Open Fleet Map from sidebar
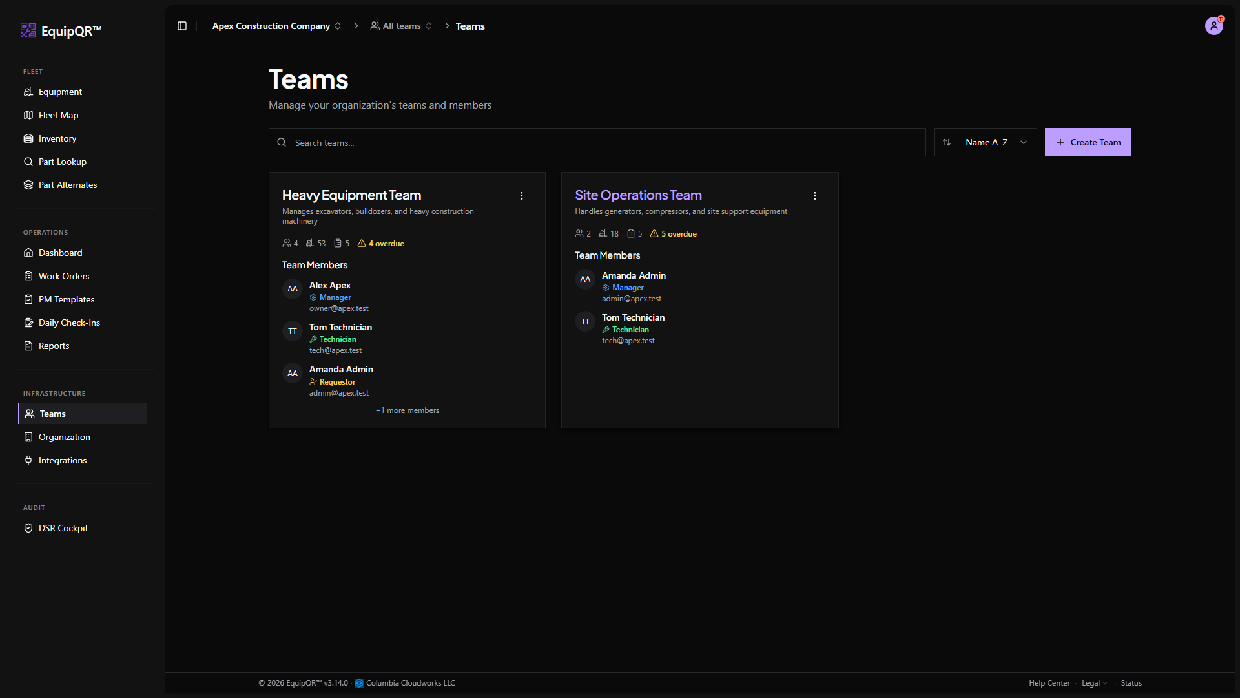Image resolution: width=1240 pixels, height=698 pixels. tap(83, 115)
